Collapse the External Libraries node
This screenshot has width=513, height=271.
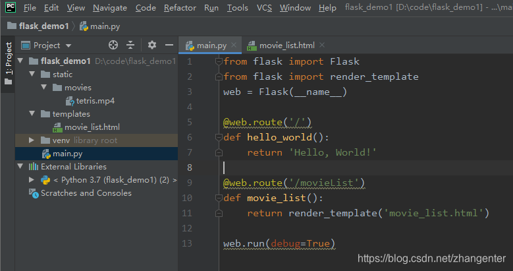[20, 166]
